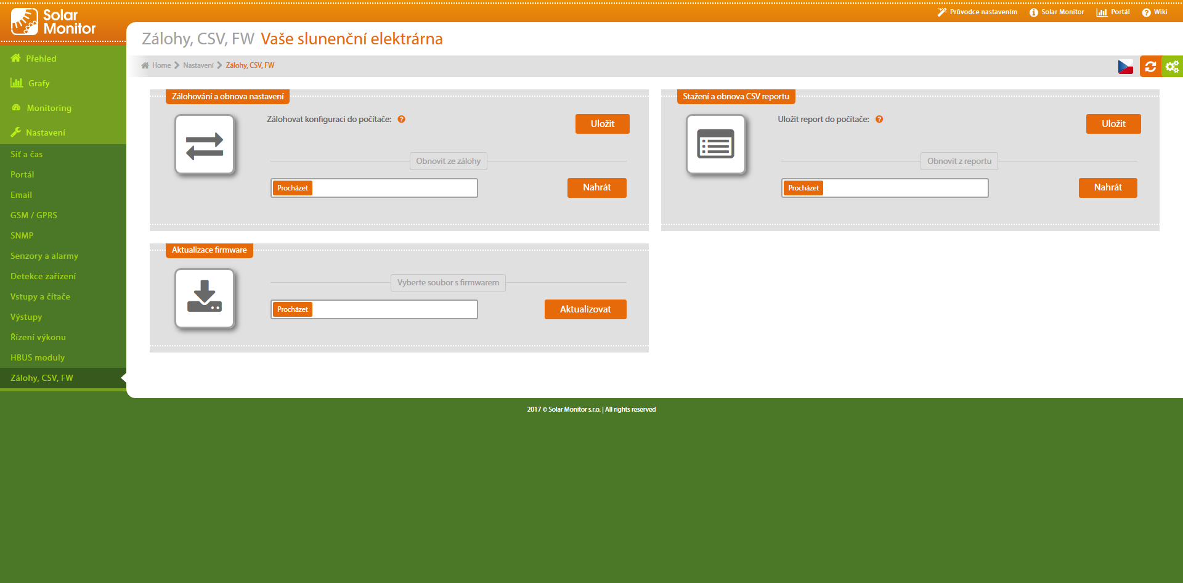Open Přehled in the sidebar

pyautogui.click(x=41, y=59)
